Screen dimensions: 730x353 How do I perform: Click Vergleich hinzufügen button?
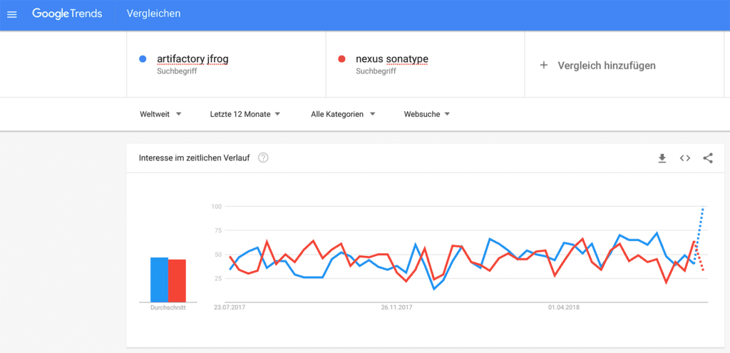(606, 65)
